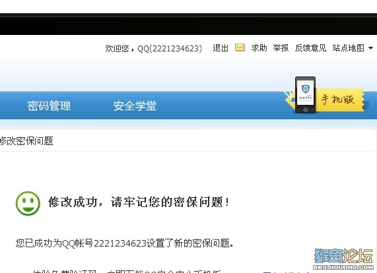Open the 反馈意见 feedback link
The image size is (377, 273).
coord(310,47)
